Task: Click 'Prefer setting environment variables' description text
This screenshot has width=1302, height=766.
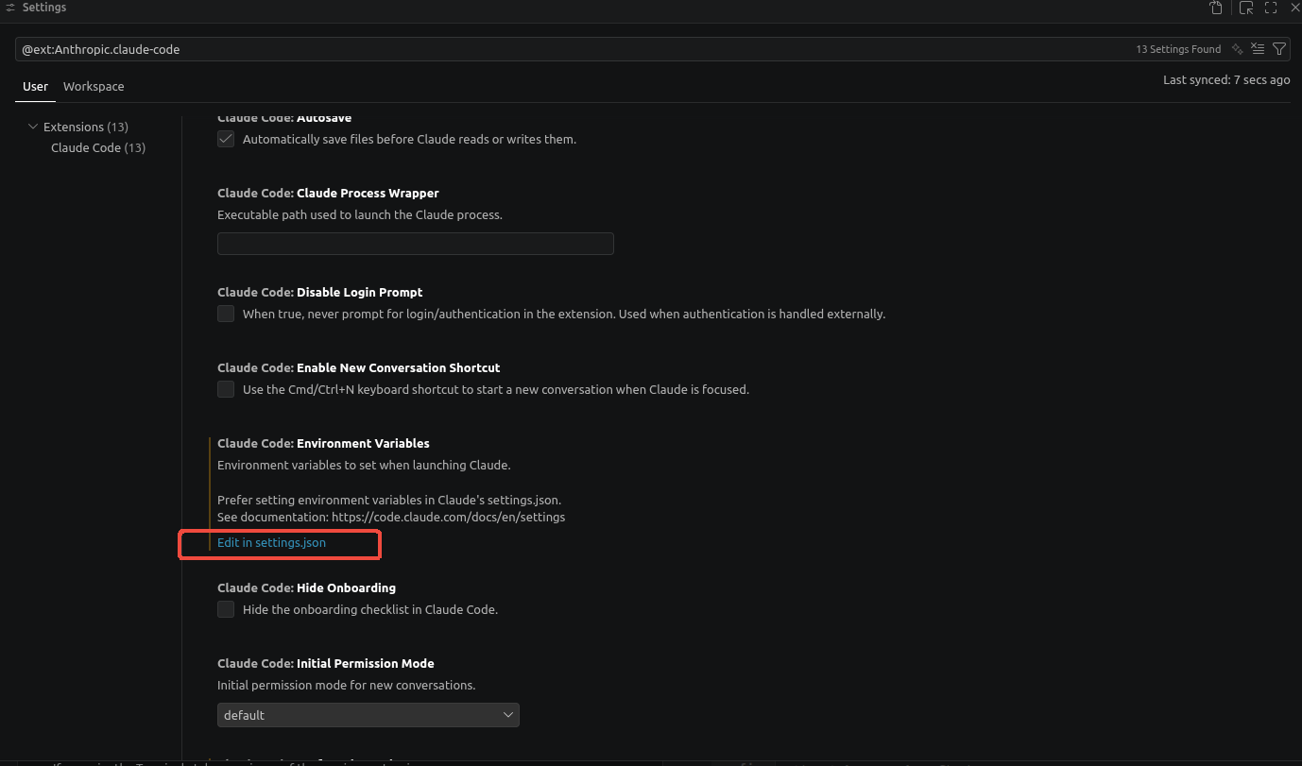Action: click(389, 500)
